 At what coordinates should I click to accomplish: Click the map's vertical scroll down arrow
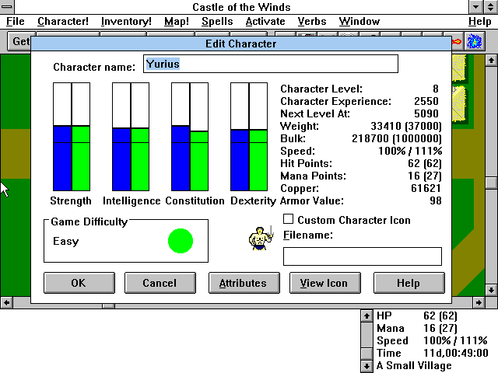point(491,290)
